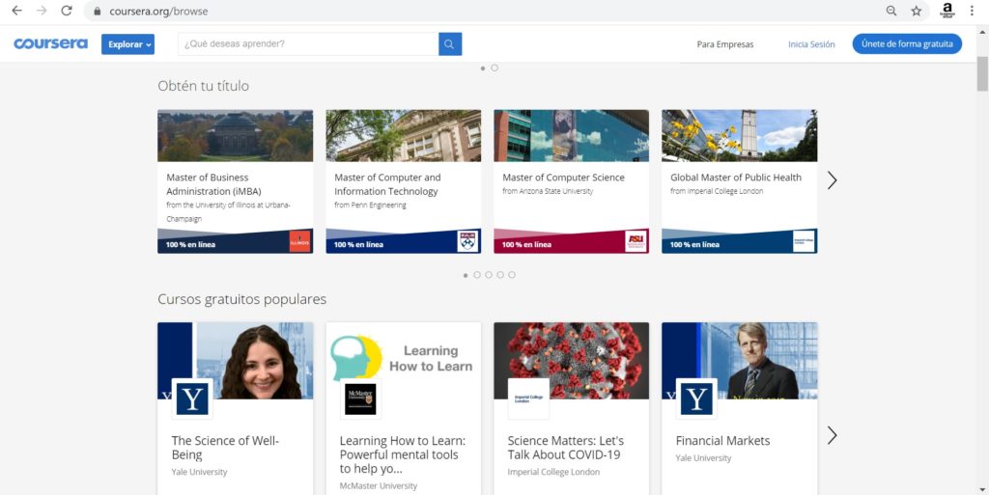
Task: Reload the page with the refresh icon
Action: [x=67, y=11]
